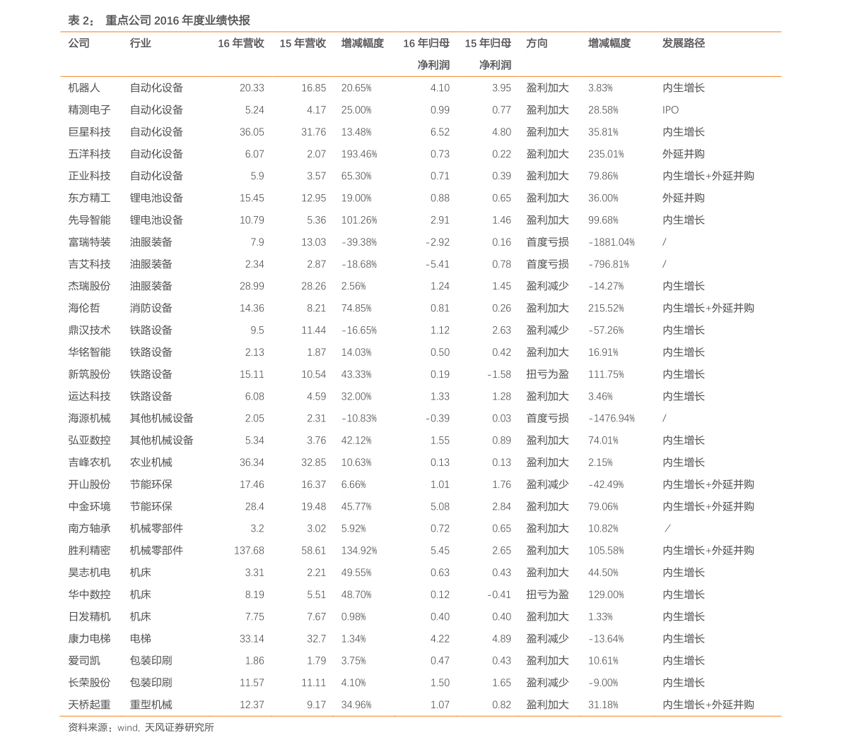The width and height of the screenshot is (842, 747).
Task: Select company name 日发精机
Action: click(90, 616)
